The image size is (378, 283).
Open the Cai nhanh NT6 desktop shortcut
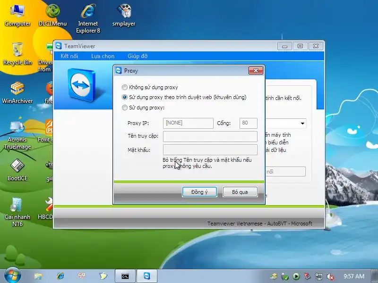click(x=17, y=212)
